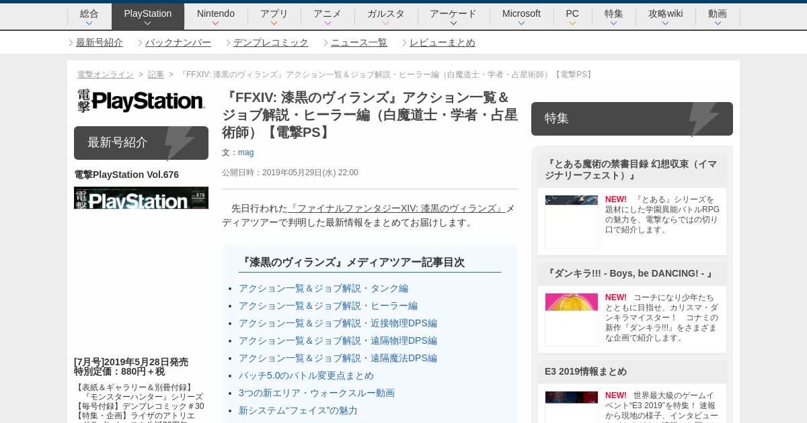Click the 特集 sidebar header on the right

pos(632,119)
